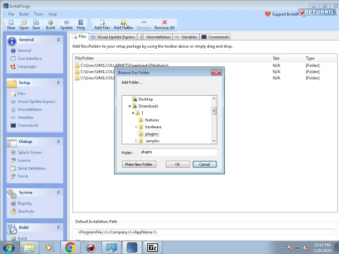The width and height of the screenshot is (339, 254).
Task: Close the Browse For Folder dialog
Action: click(216, 72)
